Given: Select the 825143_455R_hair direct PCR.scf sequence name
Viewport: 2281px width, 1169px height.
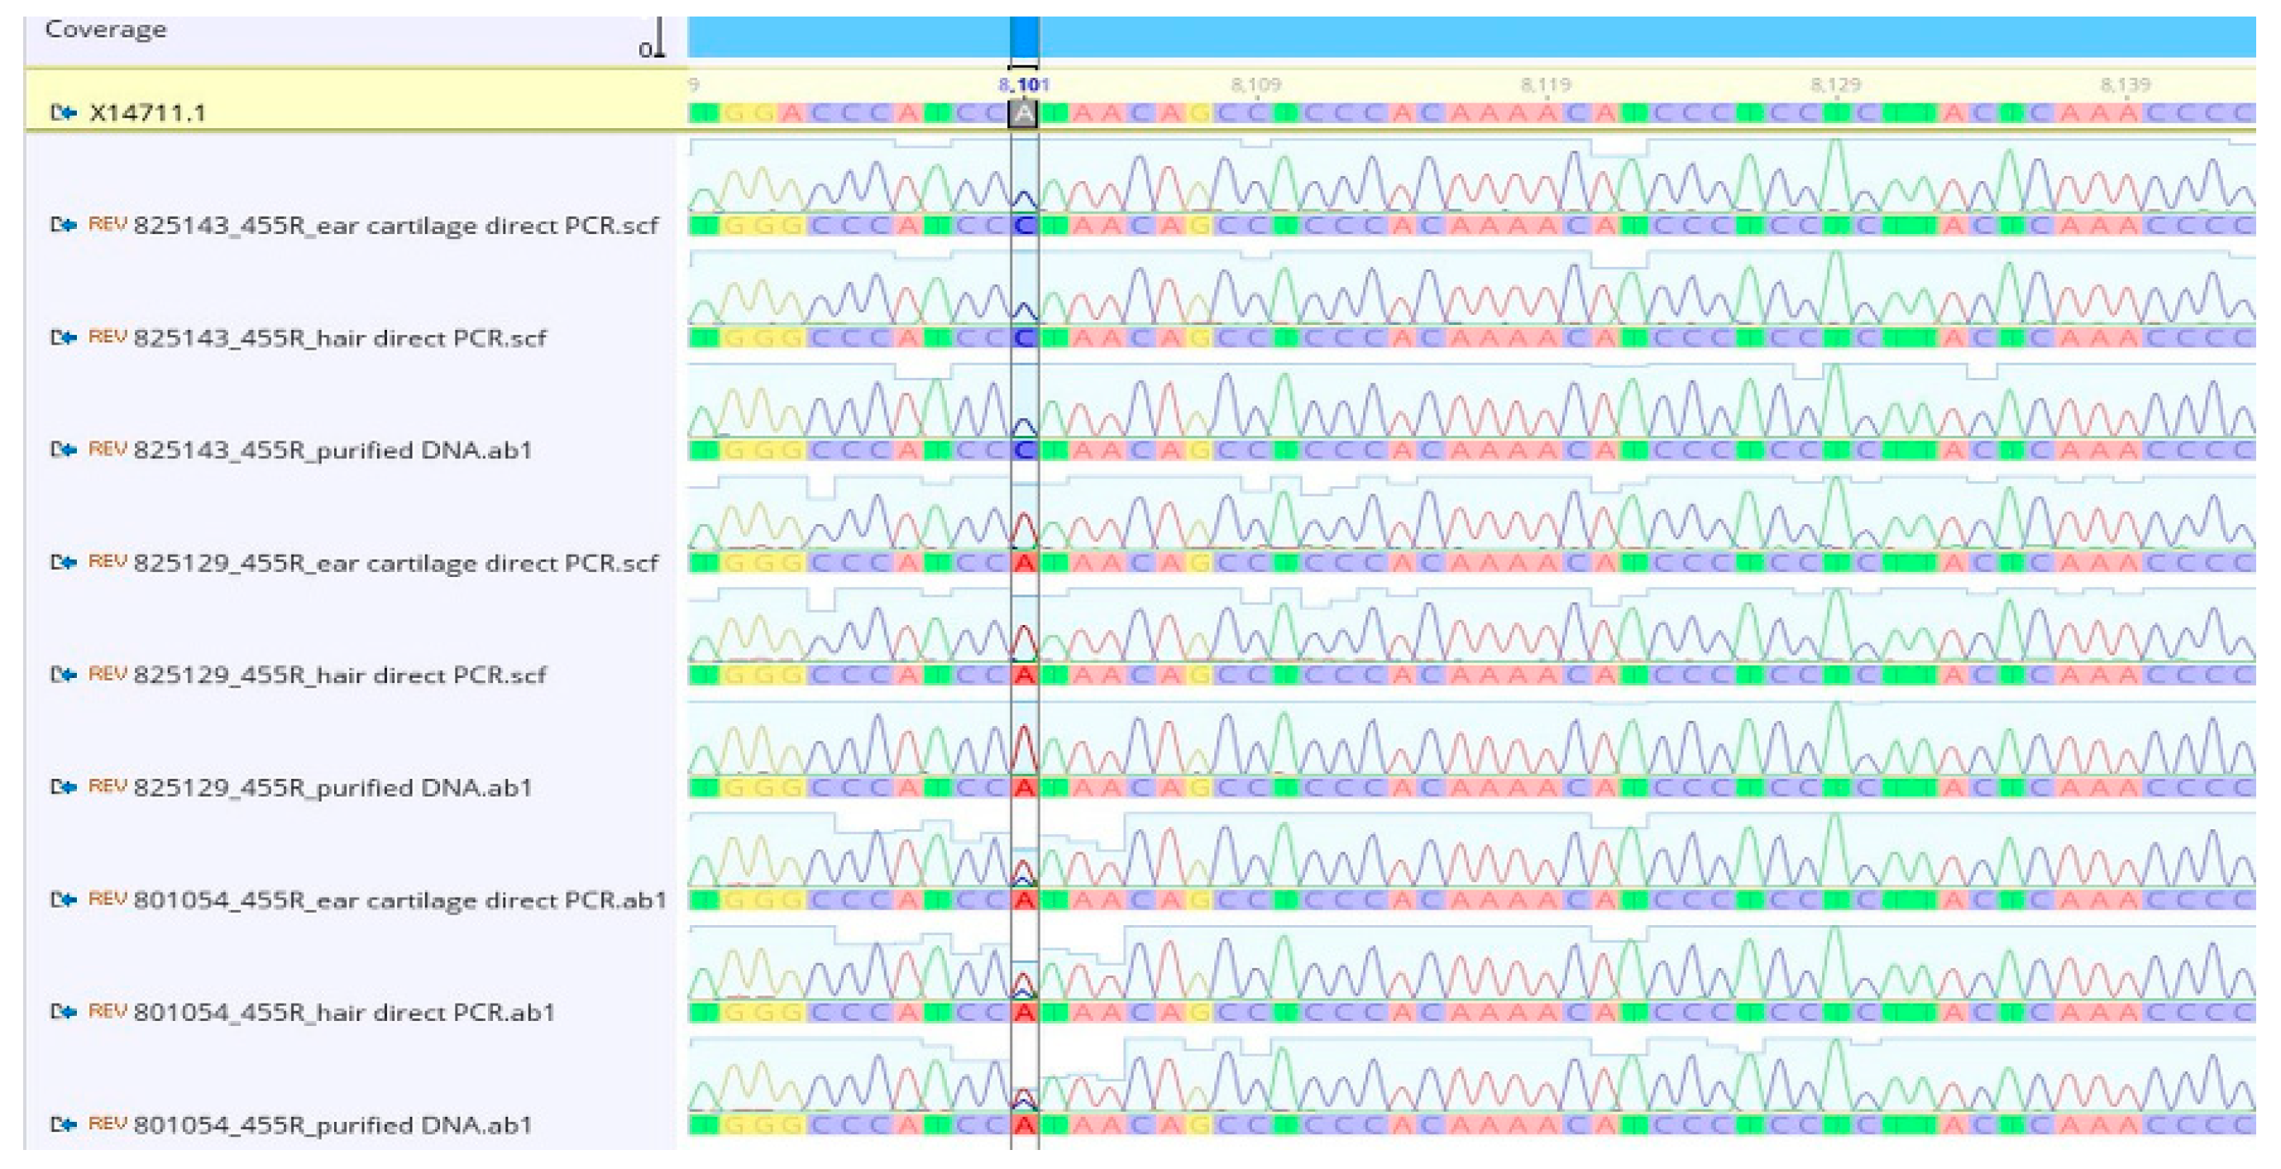Looking at the screenshot, I should [339, 338].
